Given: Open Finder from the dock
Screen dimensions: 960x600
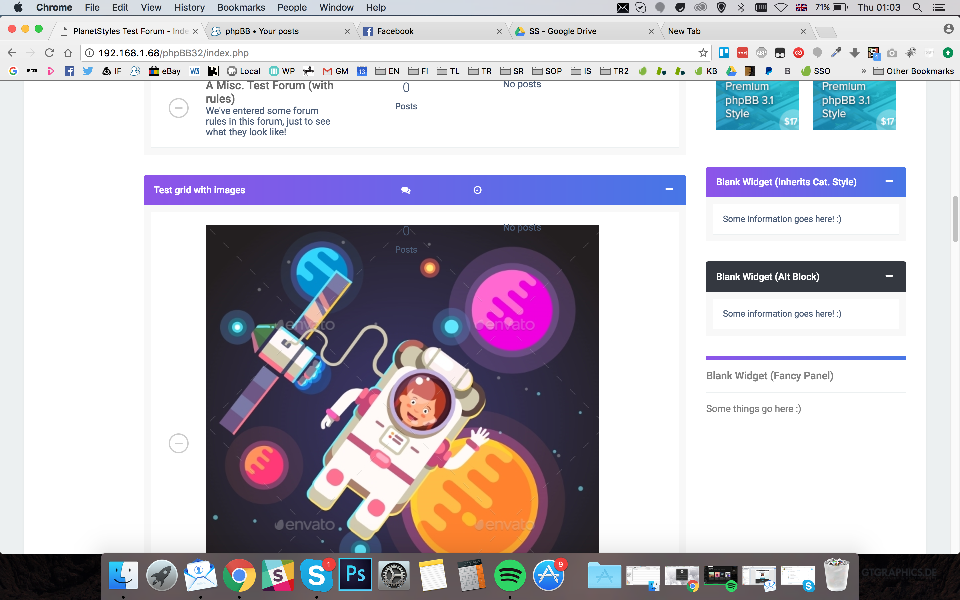Looking at the screenshot, I should click(123, 575).
